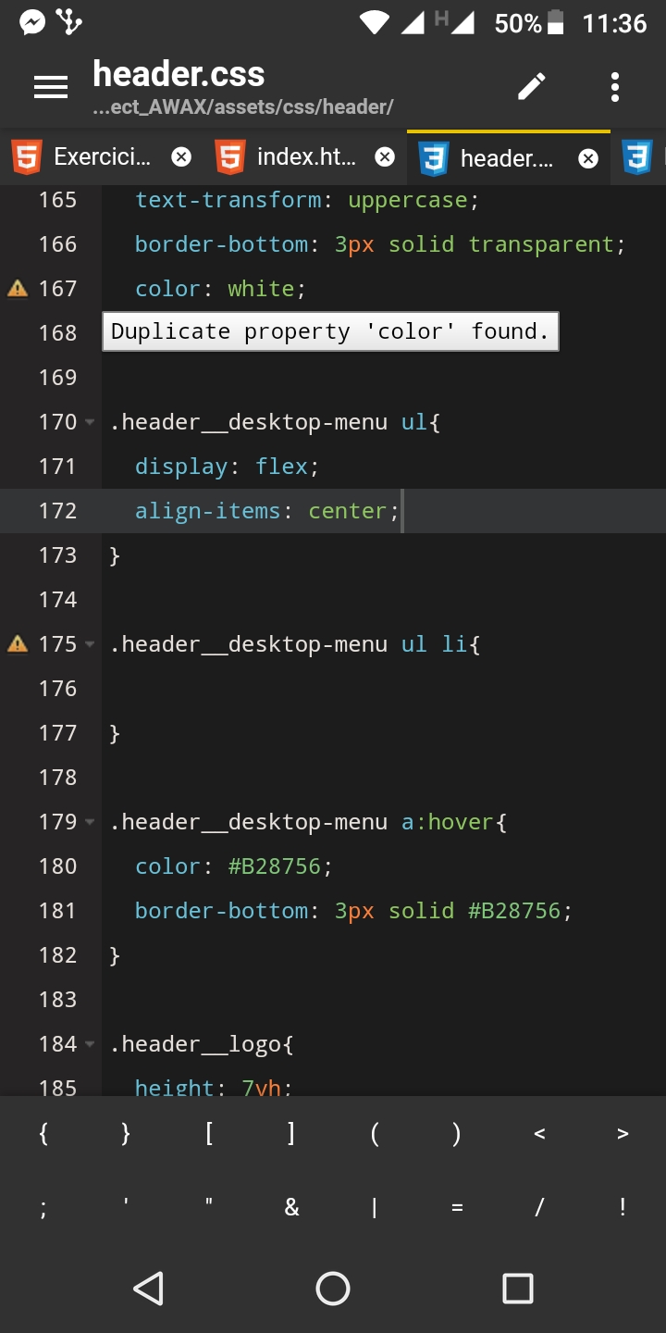This screenshot has width=666, height=1333.
Task: Tap the USB connection notification icon
Action: (69, 22)
